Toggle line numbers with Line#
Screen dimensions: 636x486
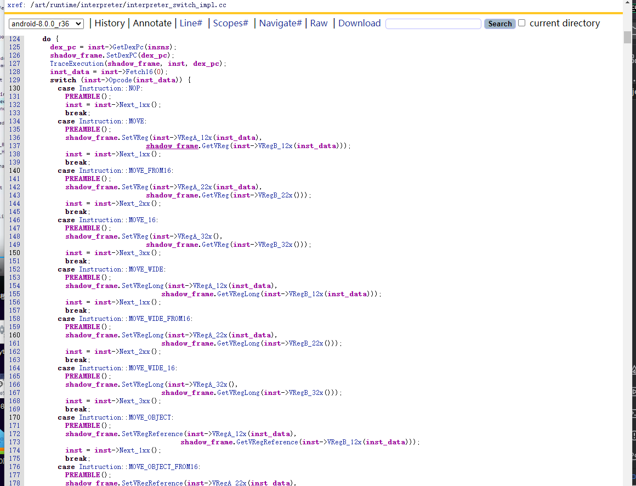pos(191,23)
